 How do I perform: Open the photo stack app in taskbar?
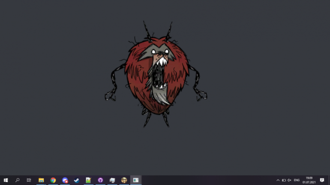pyautogui.click(x=112, y=180)
